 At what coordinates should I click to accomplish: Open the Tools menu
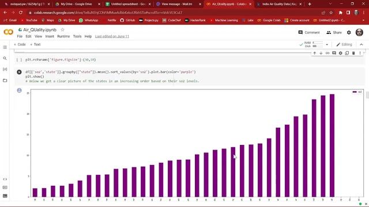(77, 36)
